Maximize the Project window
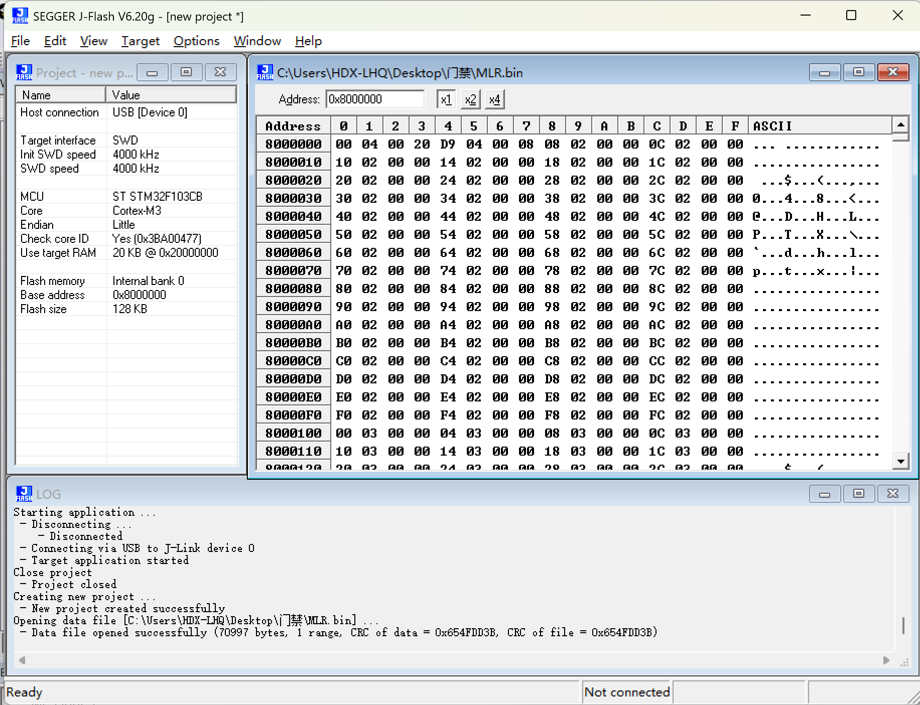Image resolution: width=920 pixels, height=705 pixels. [x=186, y=72]
